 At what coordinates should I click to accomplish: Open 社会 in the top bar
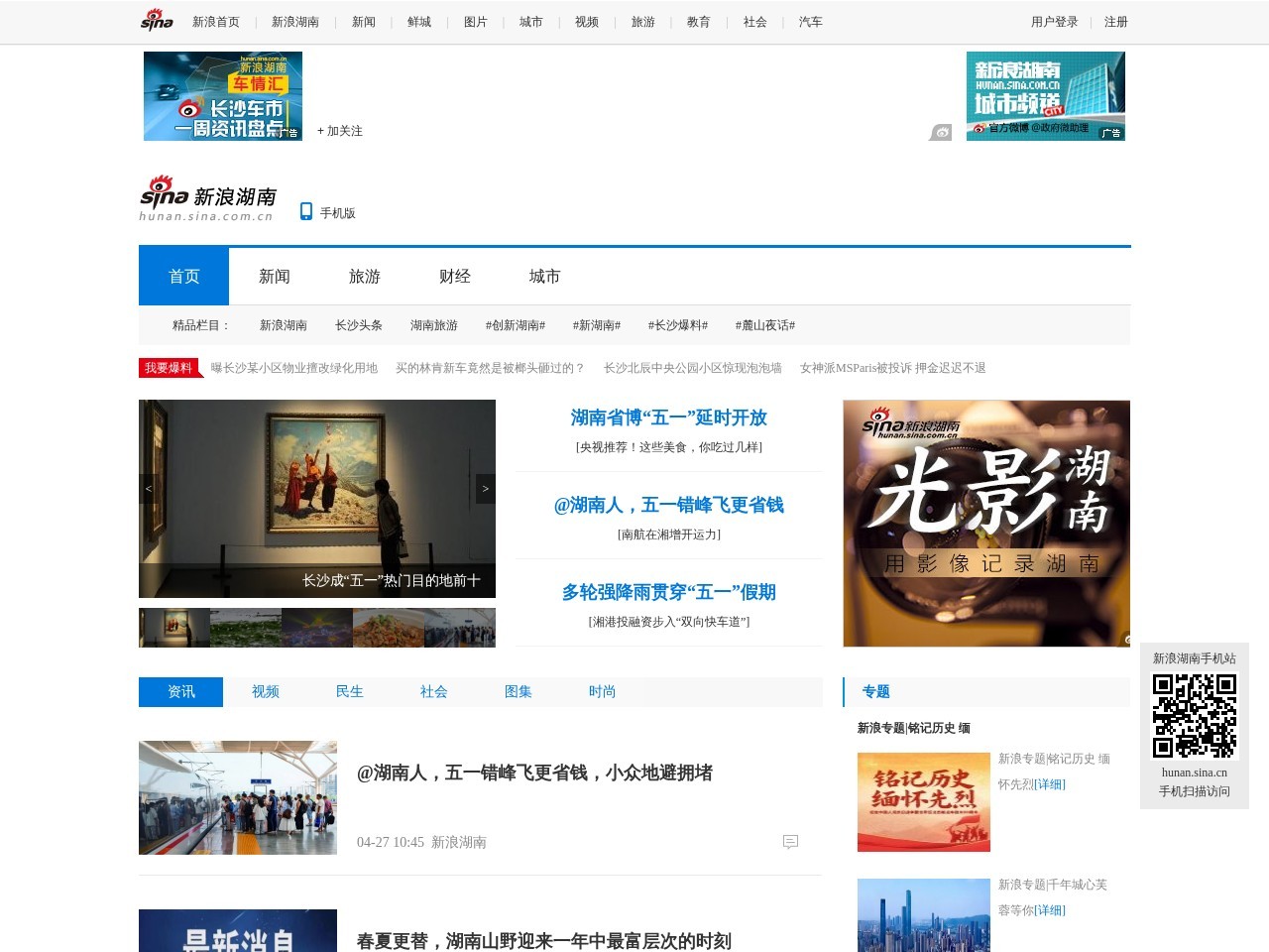tap(755, 22)
